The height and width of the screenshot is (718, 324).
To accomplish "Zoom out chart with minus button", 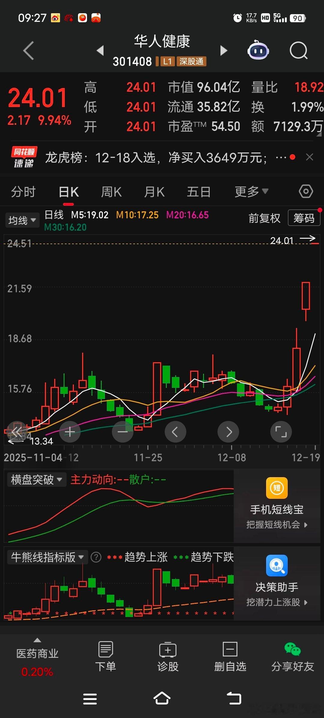I will (123, 432).
